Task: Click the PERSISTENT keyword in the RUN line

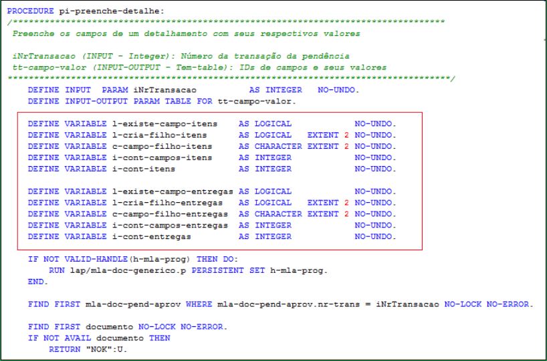Action: click(x=218, y=270)
